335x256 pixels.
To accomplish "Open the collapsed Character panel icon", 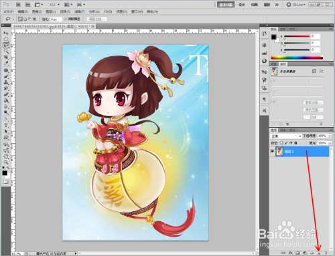I will click(x=264, y=111).
